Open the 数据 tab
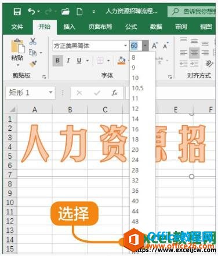Viewport: 218px width, 256px height. 156,27
